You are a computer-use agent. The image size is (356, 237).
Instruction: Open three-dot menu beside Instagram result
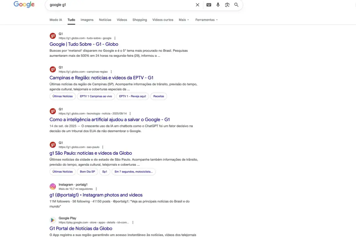(x=96, y=189)
